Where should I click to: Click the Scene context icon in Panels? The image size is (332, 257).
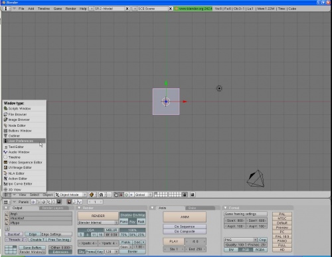(58, 202)
